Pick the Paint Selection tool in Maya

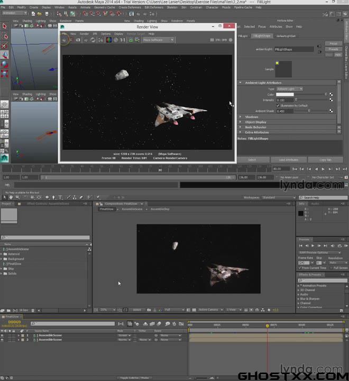point(5,46)
